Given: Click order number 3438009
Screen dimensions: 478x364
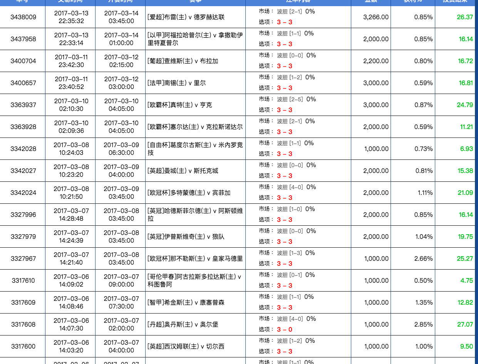Looking at the screenshot, I should tap(23, 17).
